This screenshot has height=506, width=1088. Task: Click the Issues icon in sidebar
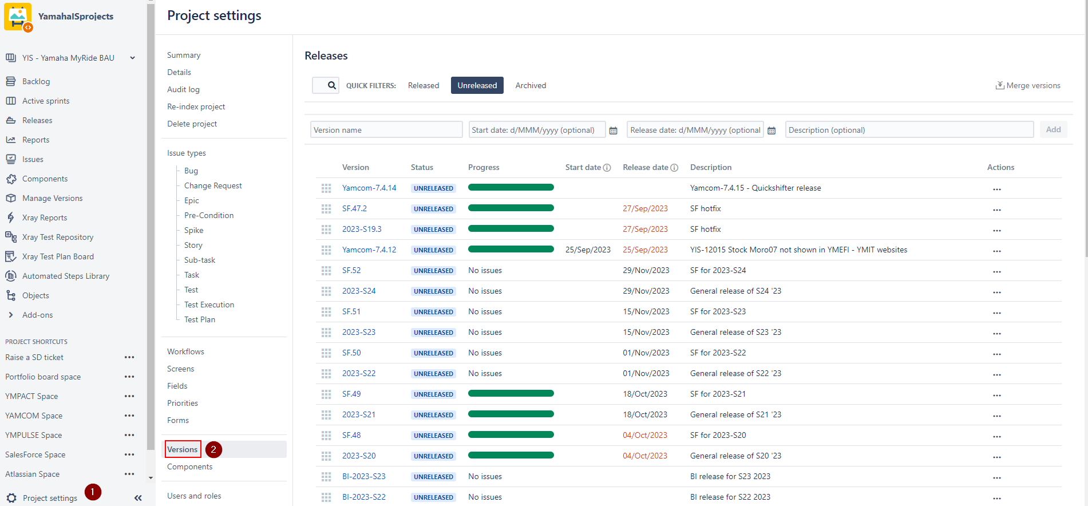(x=11, y=159)
